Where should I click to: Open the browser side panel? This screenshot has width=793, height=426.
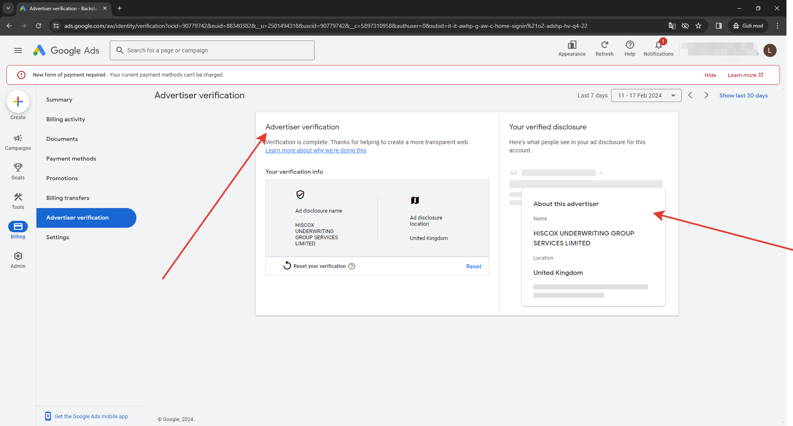(x=718, y=26)
